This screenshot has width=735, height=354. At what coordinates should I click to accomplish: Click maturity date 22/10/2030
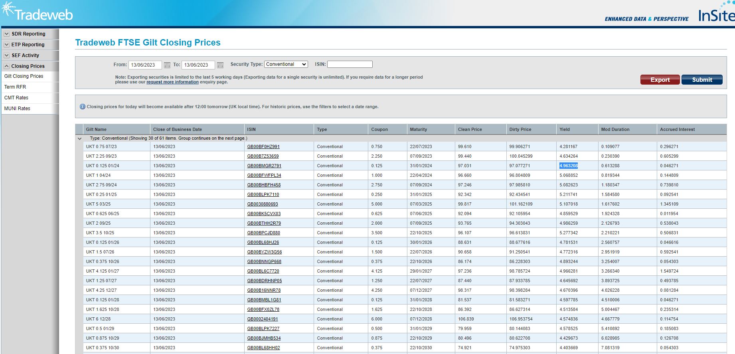(421, 348)
